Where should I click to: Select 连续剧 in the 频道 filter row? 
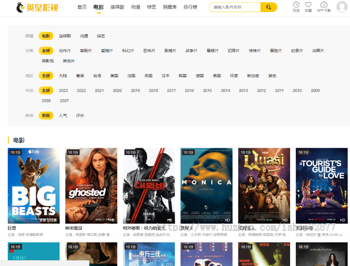65,36
